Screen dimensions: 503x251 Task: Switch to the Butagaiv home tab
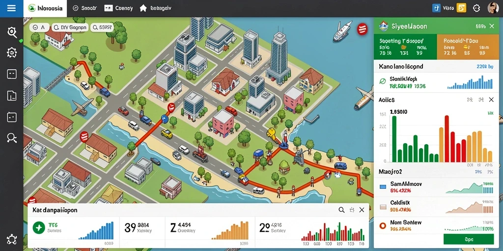156,8
